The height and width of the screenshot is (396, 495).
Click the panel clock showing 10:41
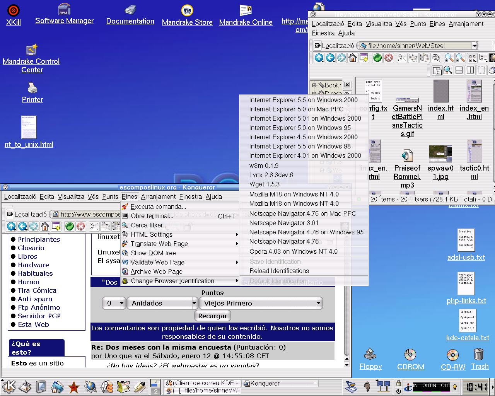click(x=476, y=386)
